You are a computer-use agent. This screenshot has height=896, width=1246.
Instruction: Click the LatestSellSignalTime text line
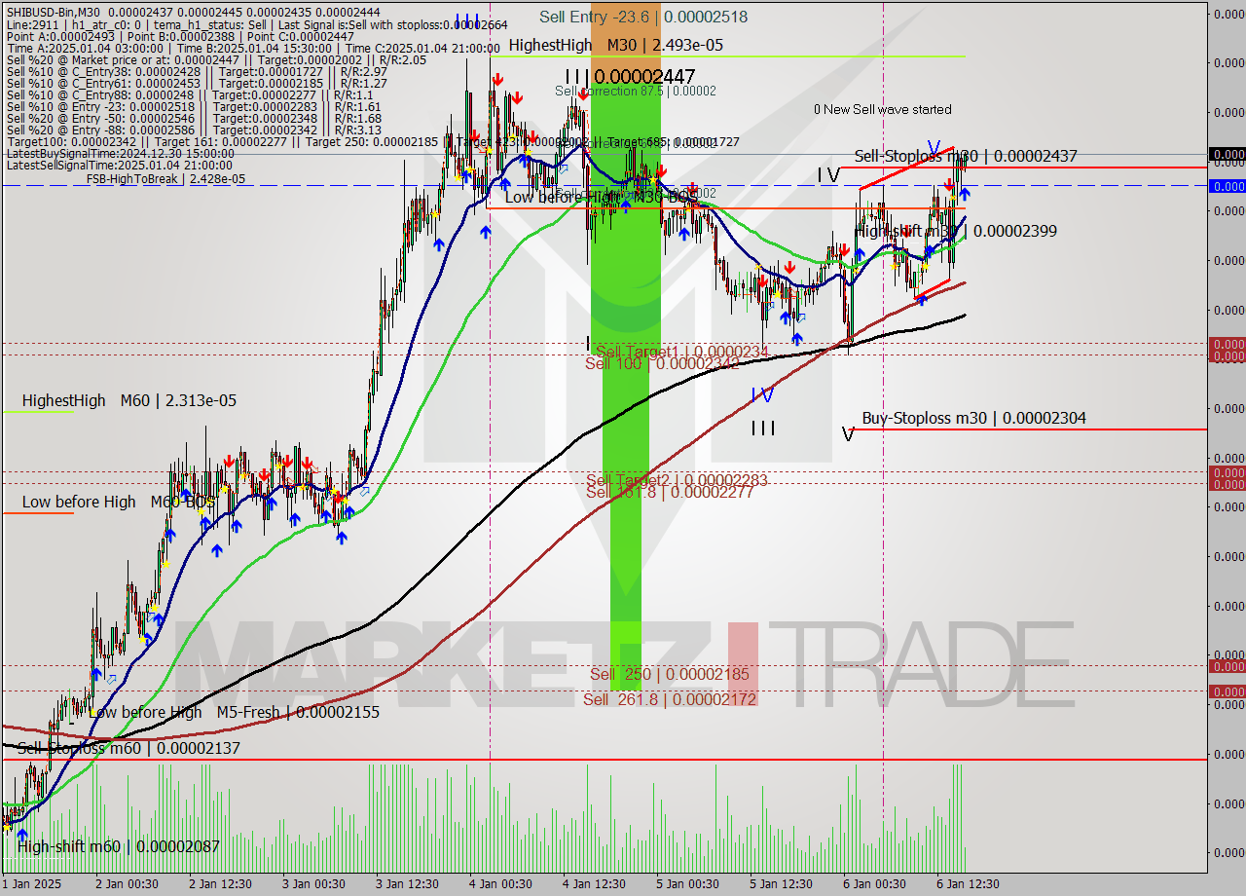pos(120,166)
